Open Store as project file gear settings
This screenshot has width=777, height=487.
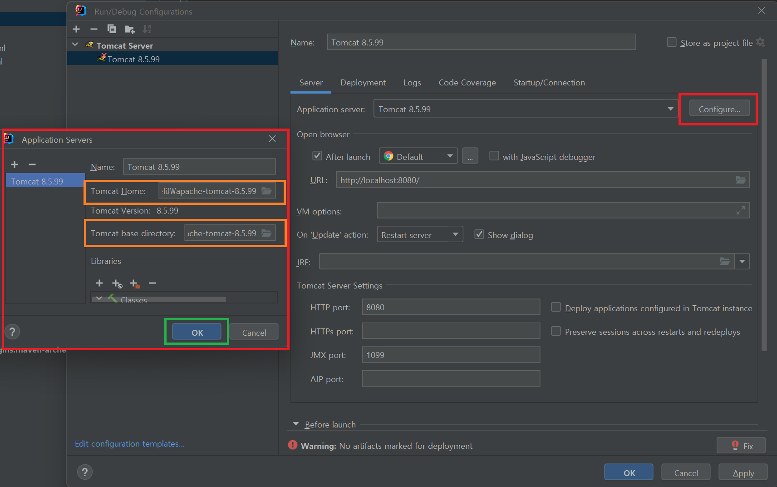pos(761,42)
